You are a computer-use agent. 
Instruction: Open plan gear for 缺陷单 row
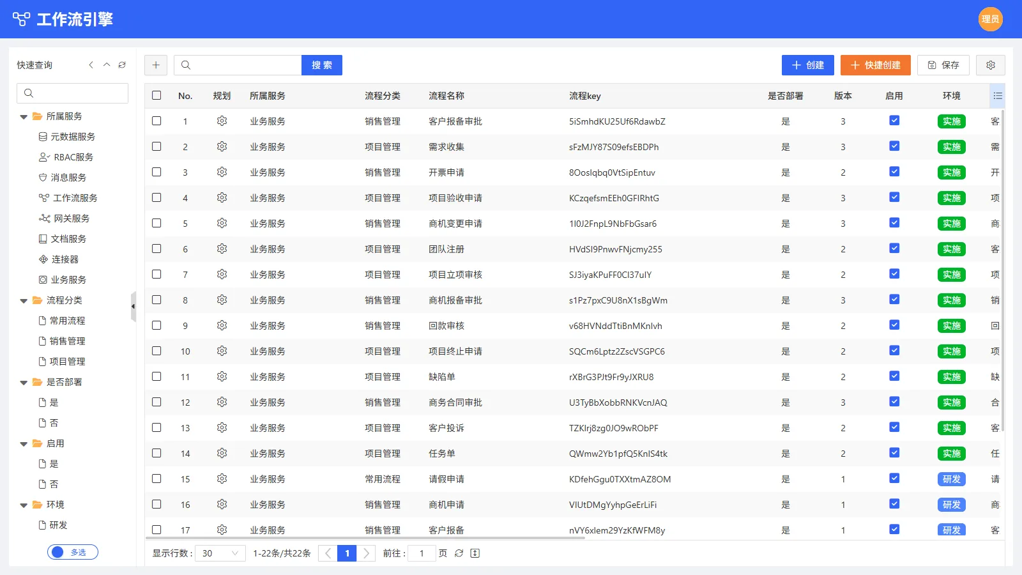[x=222, y=376]
